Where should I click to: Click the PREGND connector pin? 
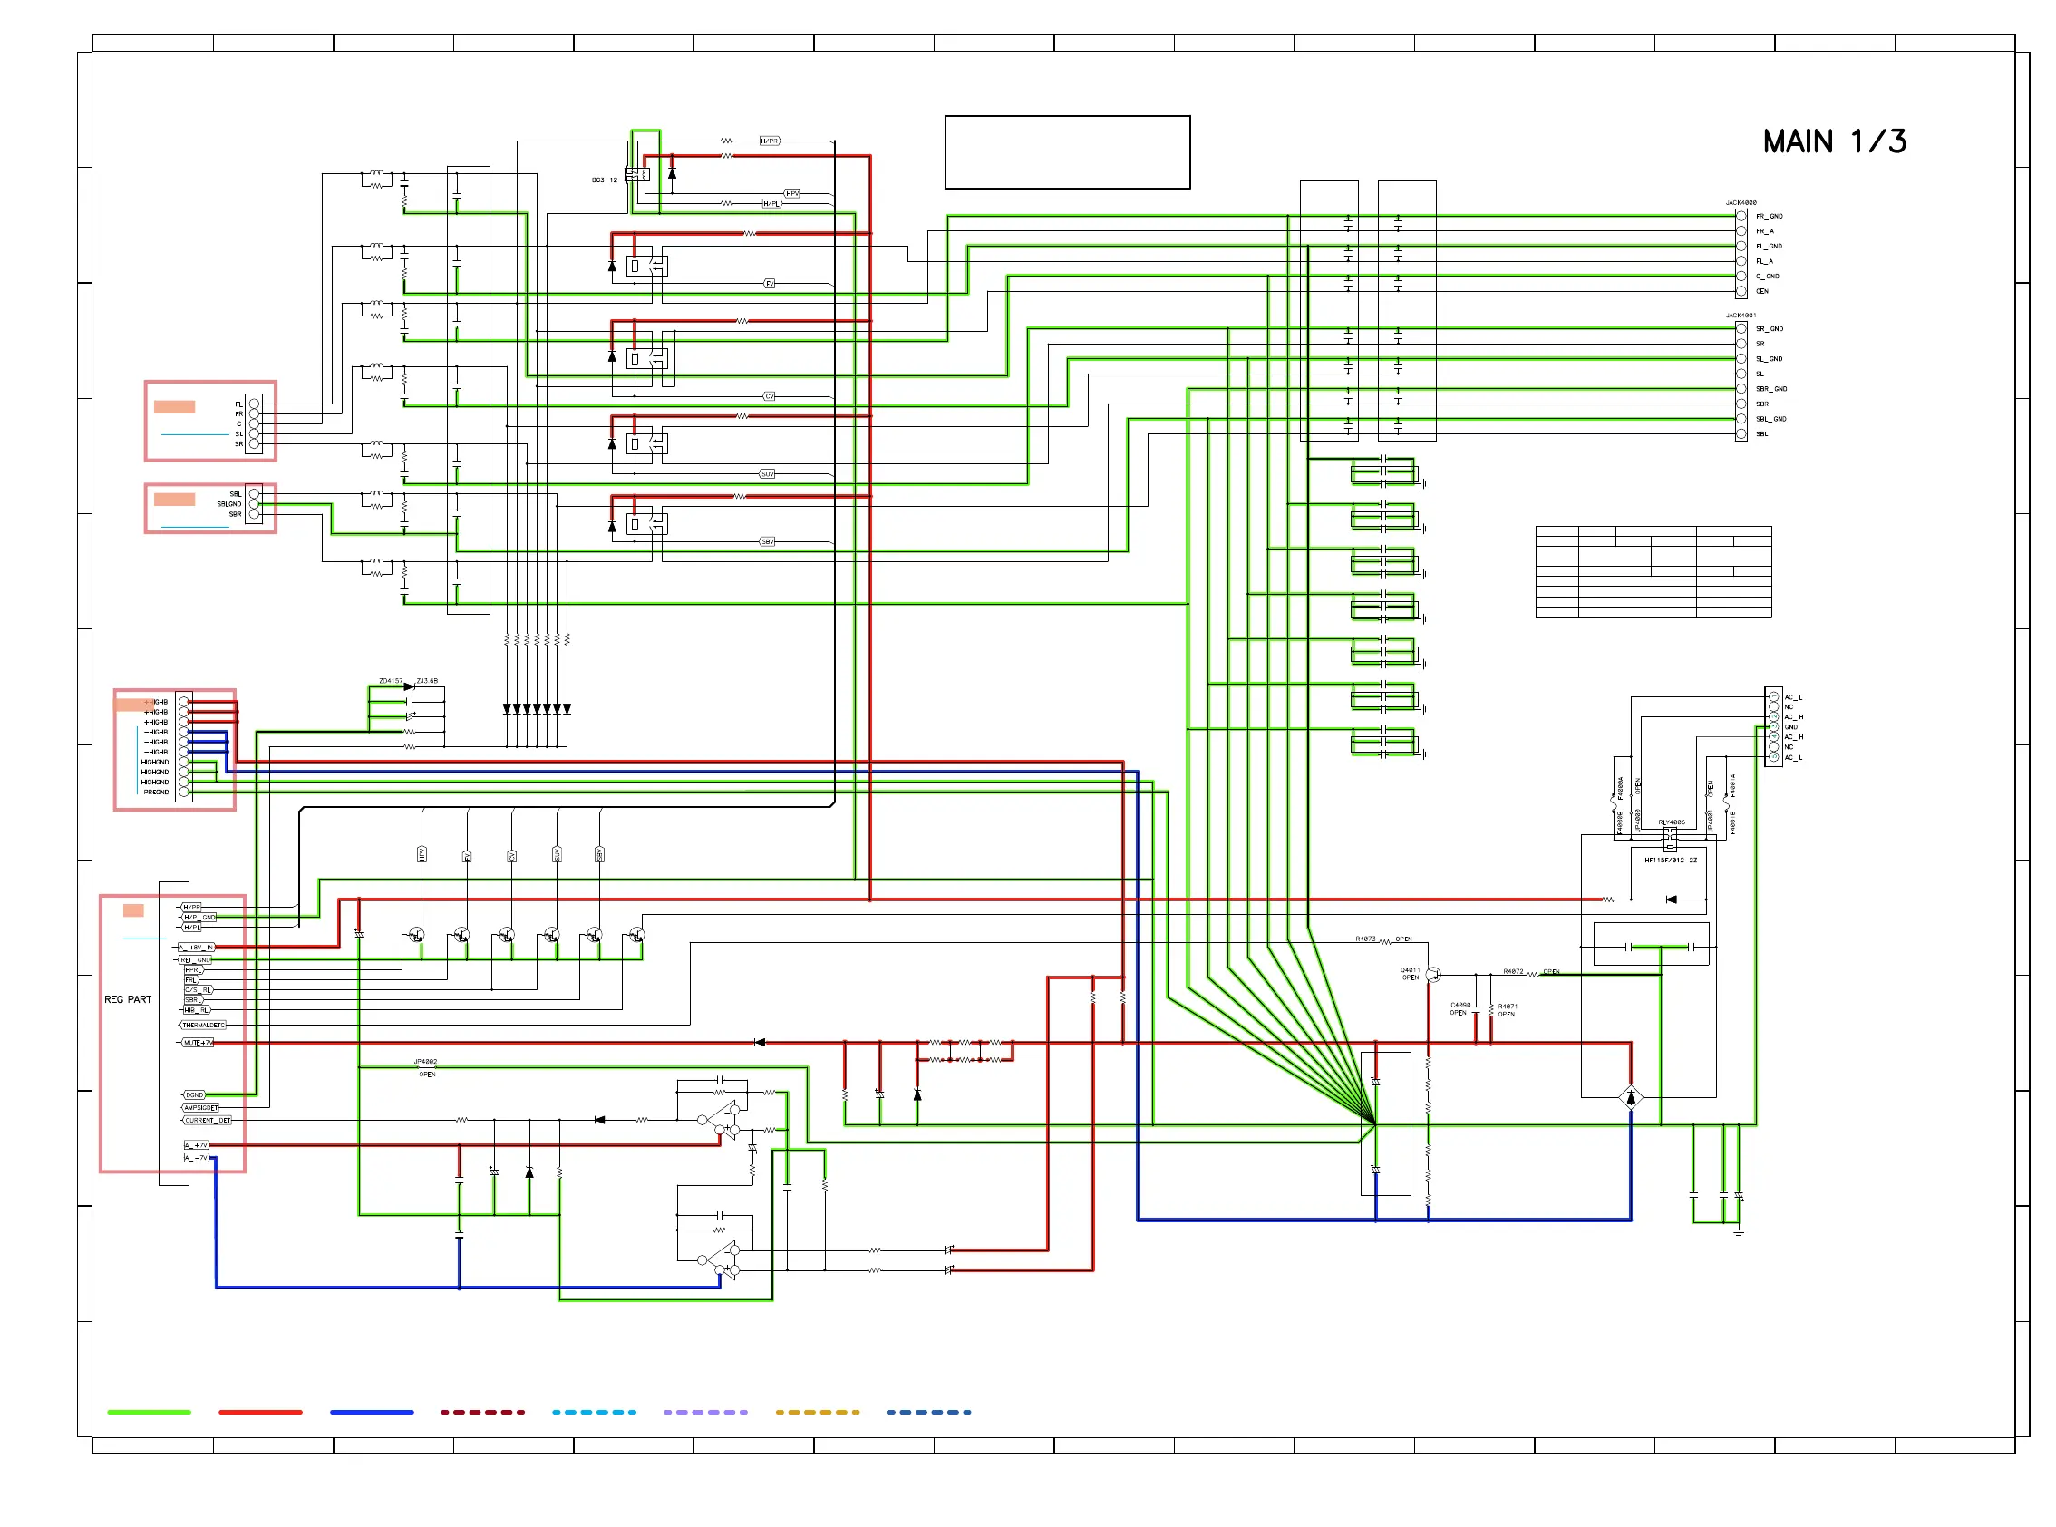point(183,793)
